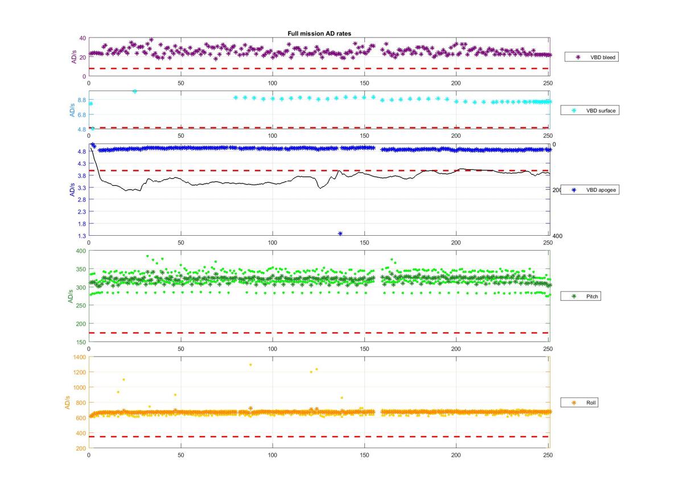Click the VBD apogee legend entry

click(591, 190)
